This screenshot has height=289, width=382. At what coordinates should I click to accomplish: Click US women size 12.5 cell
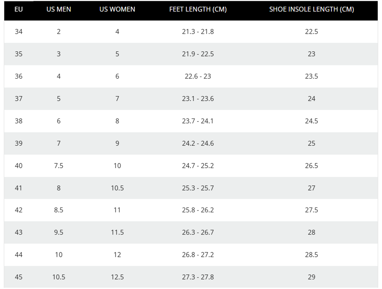[117, 277]
